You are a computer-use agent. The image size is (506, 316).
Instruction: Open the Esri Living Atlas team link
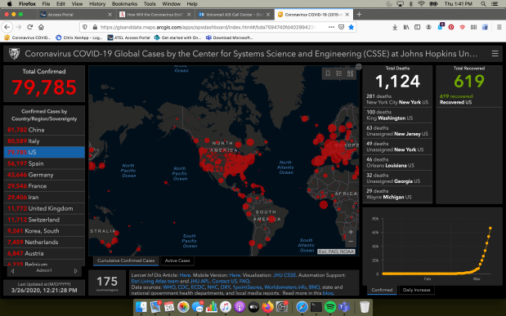[154, 281]
